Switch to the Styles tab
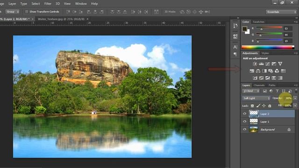This screenshot has width=299, height=168. [x=265, y=53]
